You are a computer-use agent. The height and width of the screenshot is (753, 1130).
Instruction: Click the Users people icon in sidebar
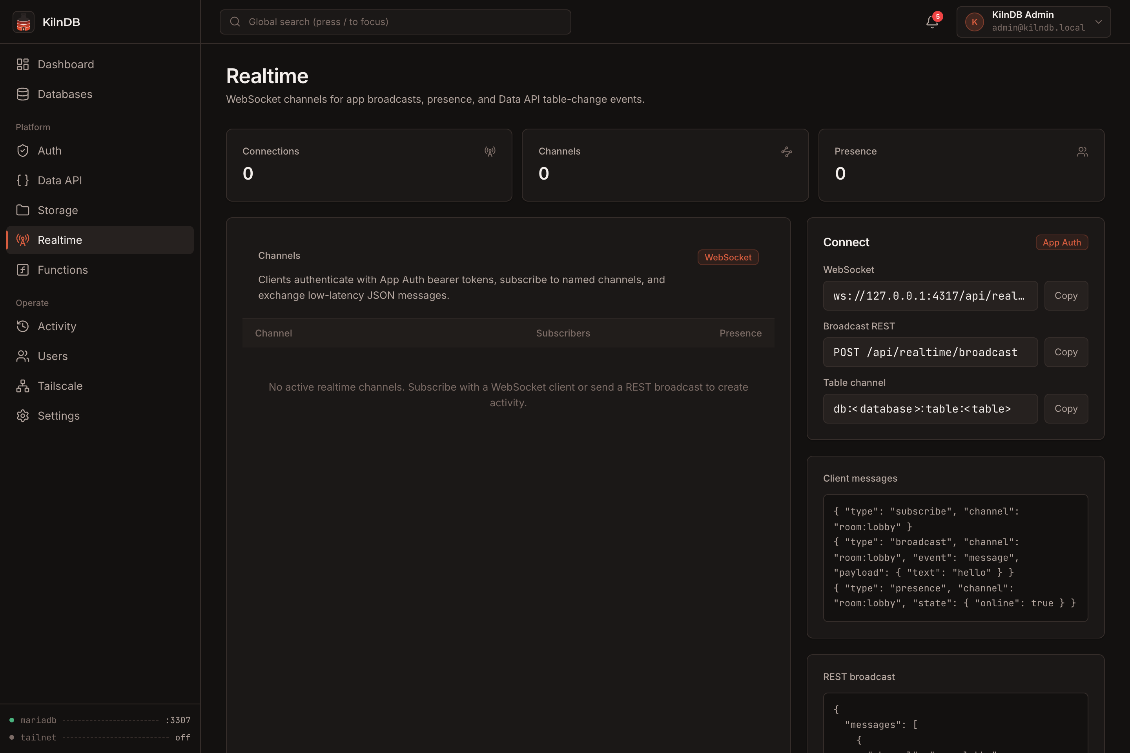[x=23, y=356]
